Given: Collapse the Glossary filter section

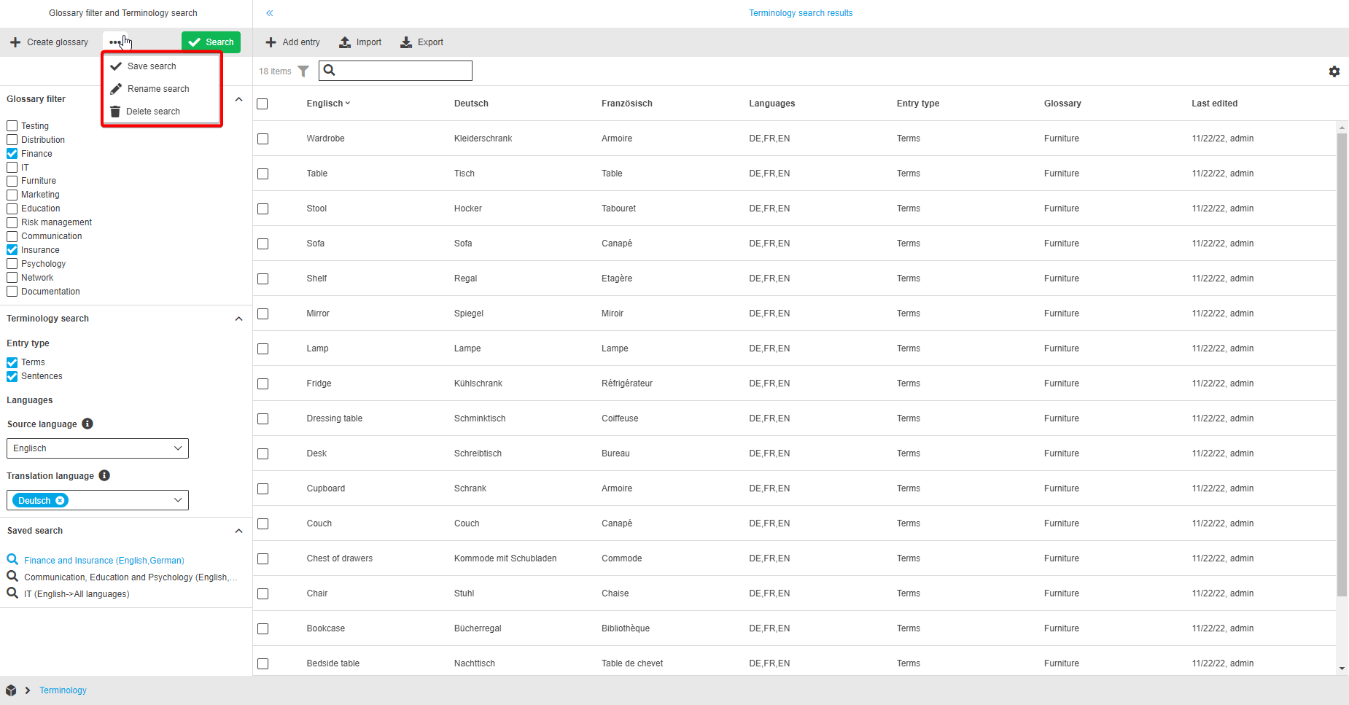Looking at the screenshot, I should tap(238, 99).
